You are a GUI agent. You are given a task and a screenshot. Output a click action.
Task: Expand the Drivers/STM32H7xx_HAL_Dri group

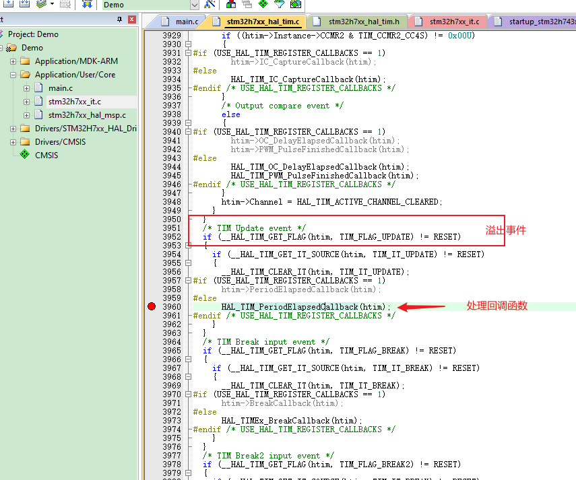pos(13,129)
